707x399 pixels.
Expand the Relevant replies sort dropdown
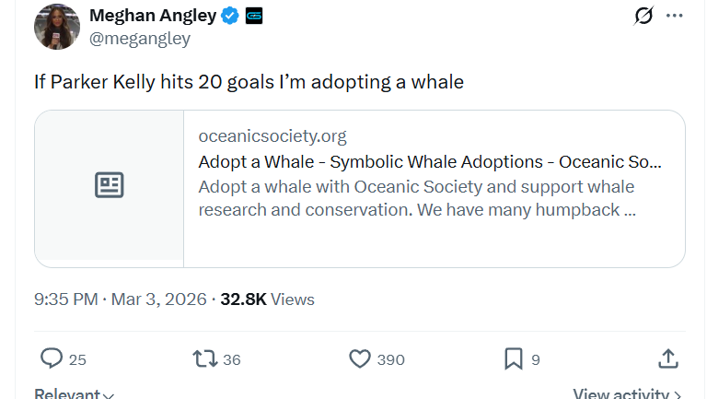(75, 394)
